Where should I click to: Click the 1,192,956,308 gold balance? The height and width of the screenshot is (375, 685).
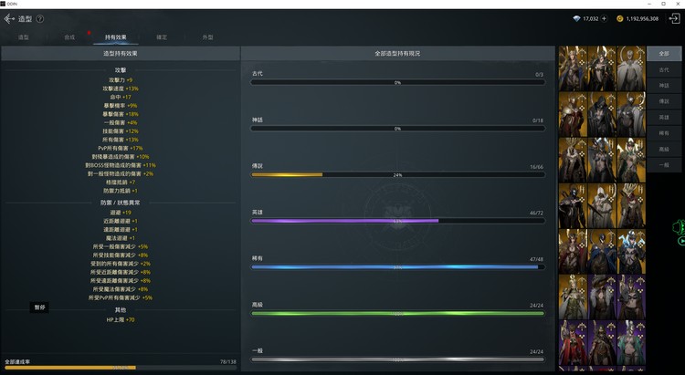[642, 19]
